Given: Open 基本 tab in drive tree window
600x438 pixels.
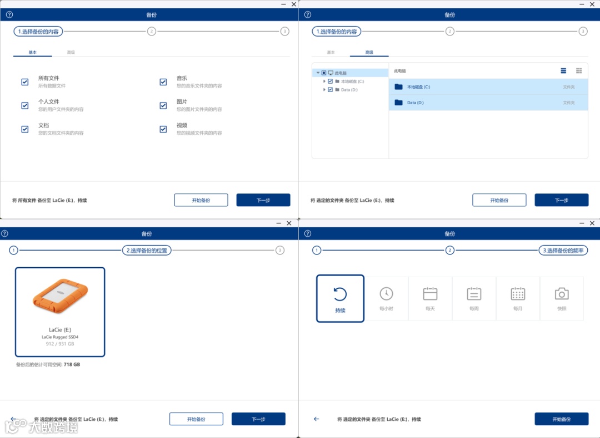Looking at the screenshot, I should pyautogui.click(x=331, y=52).
